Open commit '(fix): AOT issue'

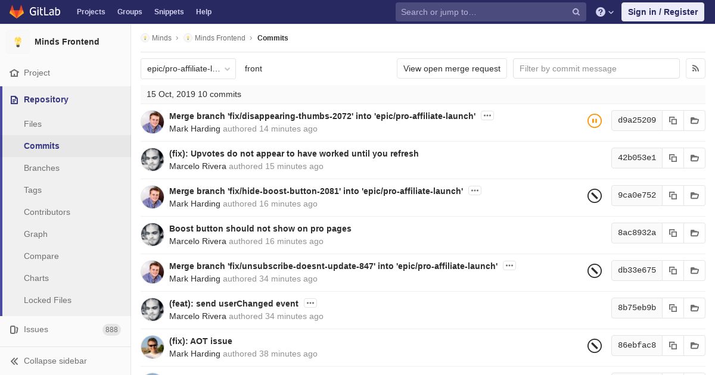[x=201, y=341]
